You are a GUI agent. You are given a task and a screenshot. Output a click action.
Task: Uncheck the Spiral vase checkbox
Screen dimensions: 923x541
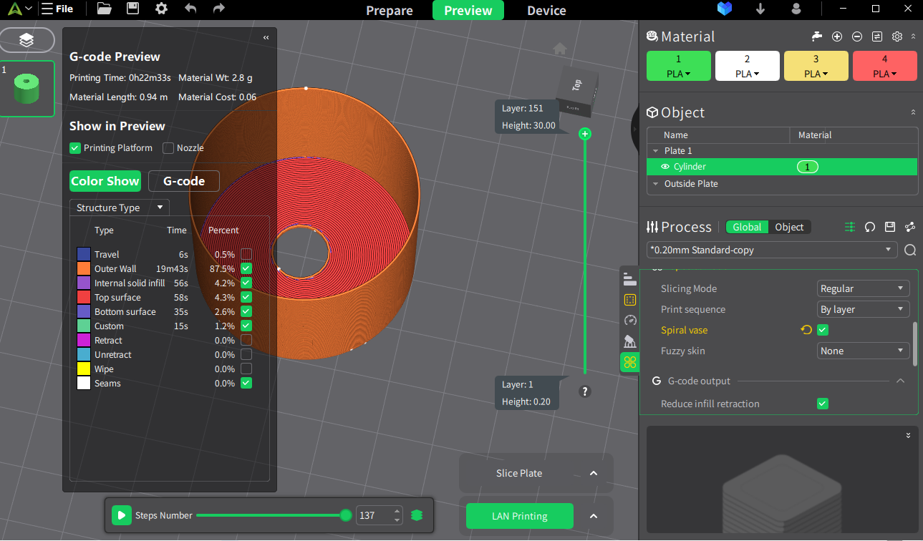823,330
